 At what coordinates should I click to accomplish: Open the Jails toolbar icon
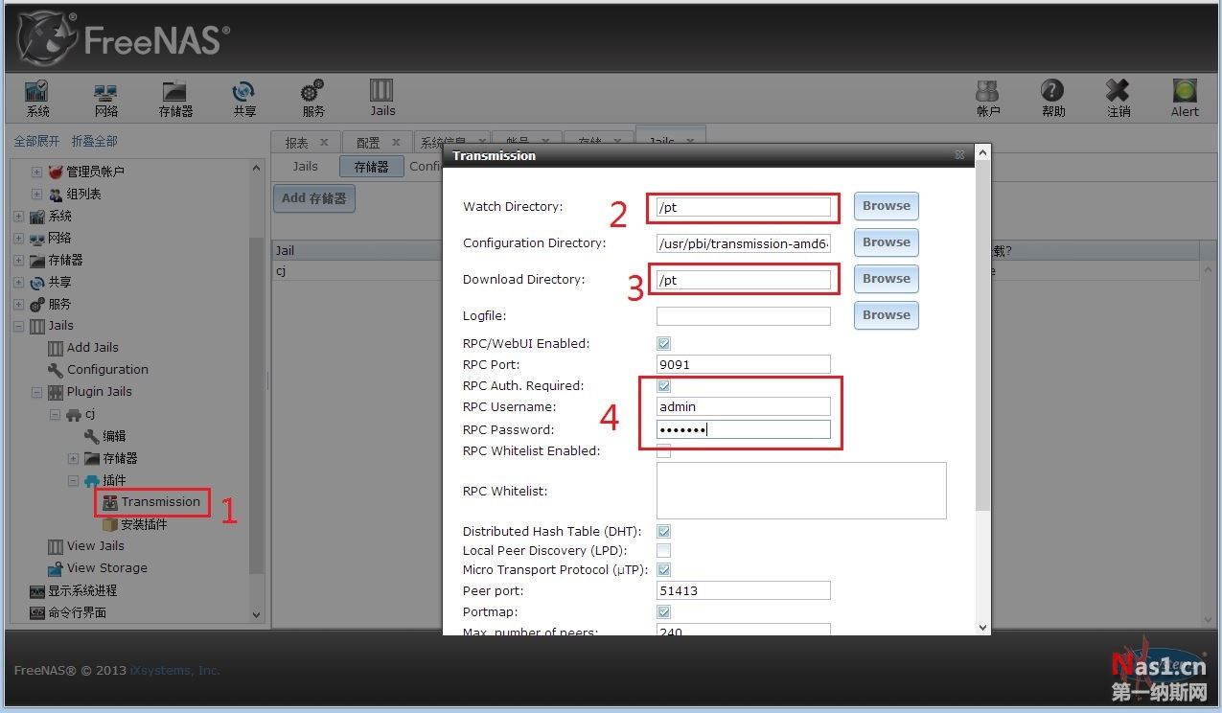[382, 98]
